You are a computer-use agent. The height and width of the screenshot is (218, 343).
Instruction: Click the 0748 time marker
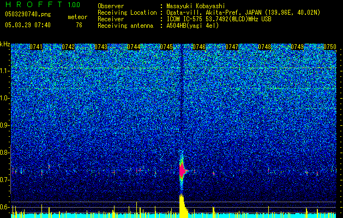coord(264,47)
